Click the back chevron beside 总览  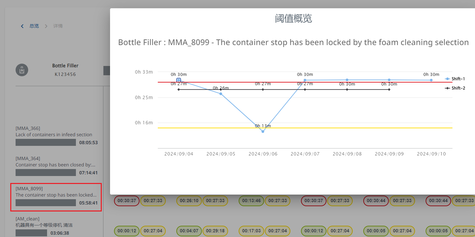[22, 26]
